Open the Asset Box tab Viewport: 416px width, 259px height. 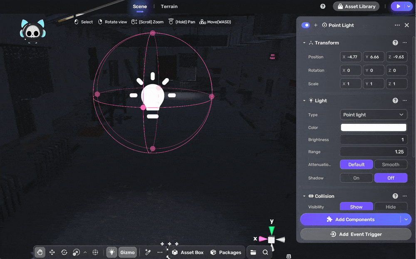[x=188, y=252]
